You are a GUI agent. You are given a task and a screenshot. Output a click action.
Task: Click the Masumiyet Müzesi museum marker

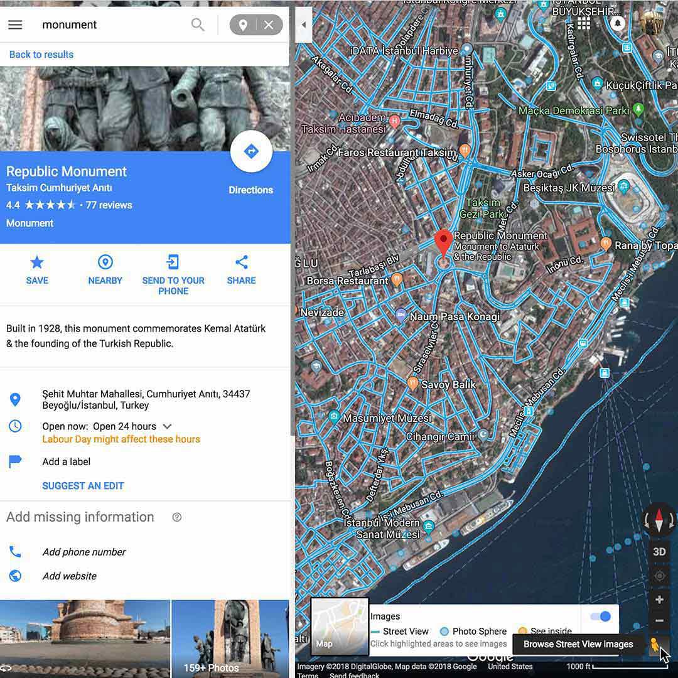[x=334, y=416]
